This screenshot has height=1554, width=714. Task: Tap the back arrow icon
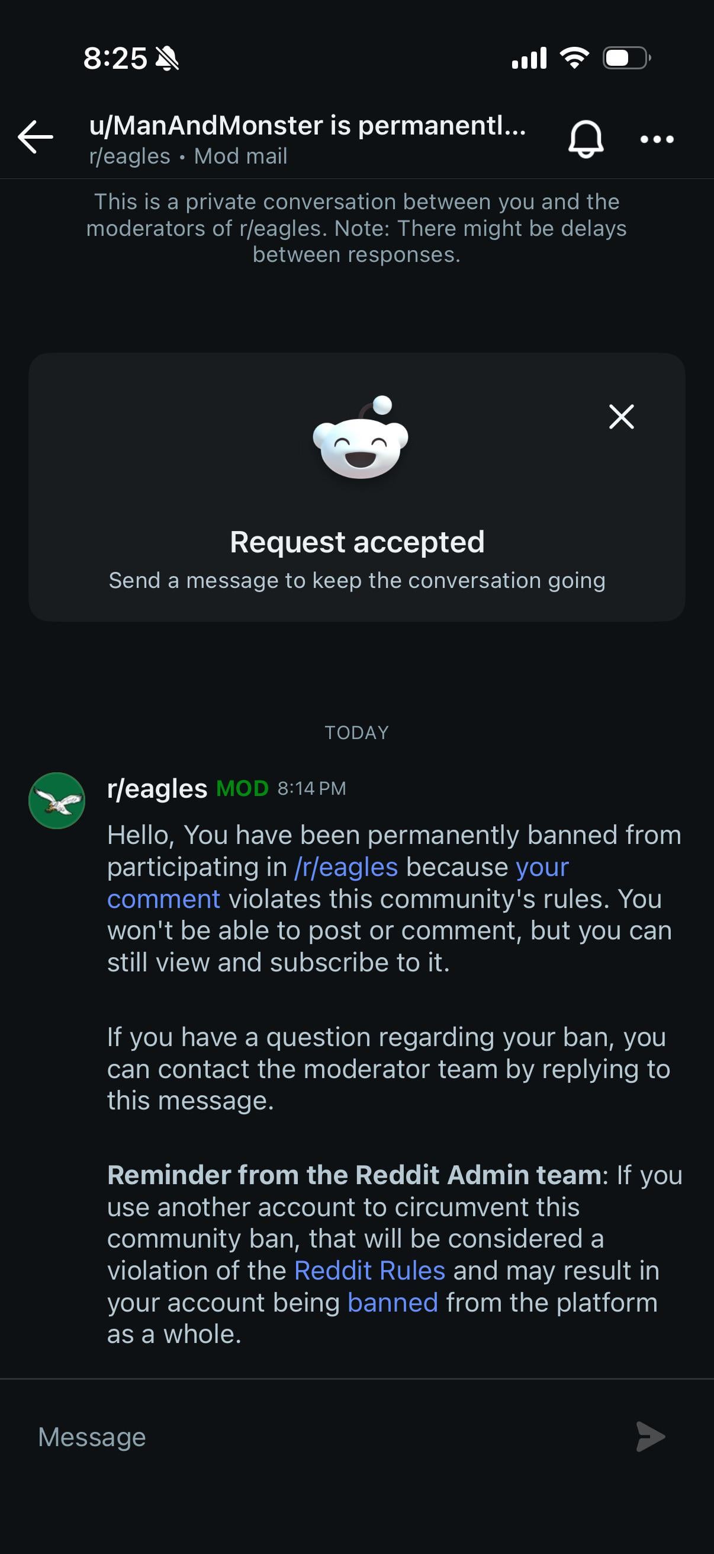(x=36, y=138)
